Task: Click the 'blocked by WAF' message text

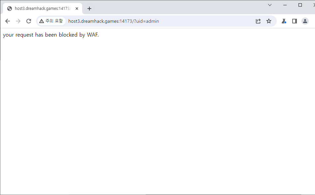Action: [51, 35]
